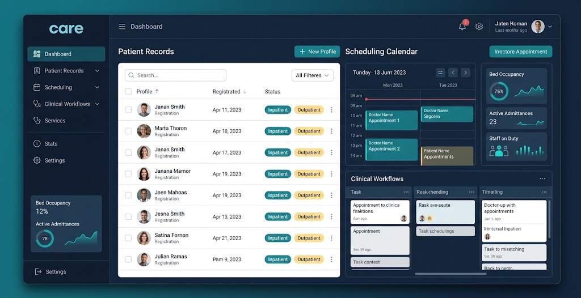Image resolution: width=581 pixels, height=298 pixels.
Task: Expand the Scheduling sidebar chevron
Action: click(97, 87)
